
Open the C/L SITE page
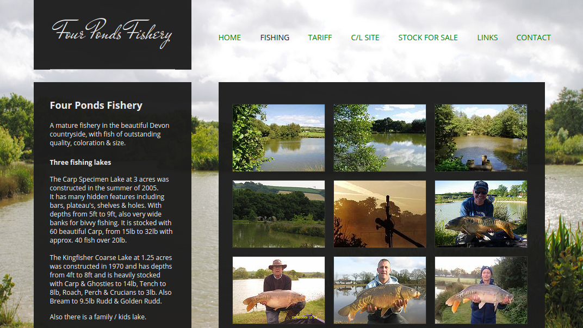click(x=365, y=38)
